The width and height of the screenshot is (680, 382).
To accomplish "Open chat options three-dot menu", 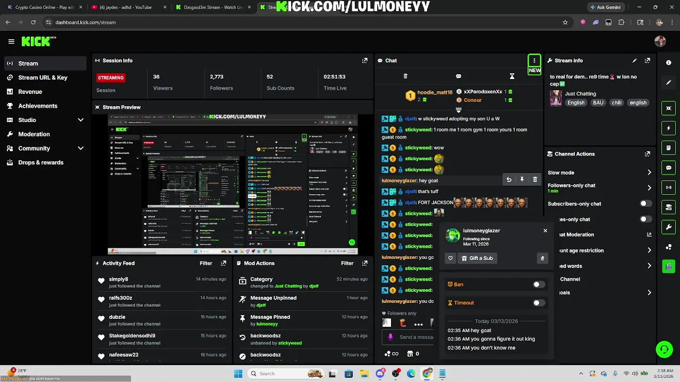I will point(534,60).
